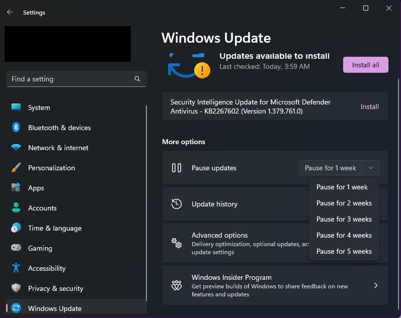Choose Pause for 4 weeks
401x318 pixels.
pyautogui.click(x=344, y=235)
